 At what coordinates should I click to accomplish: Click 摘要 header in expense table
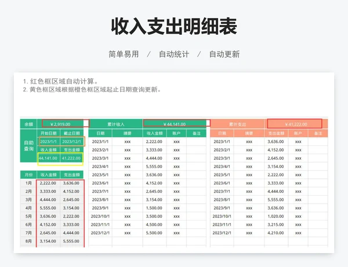249,133
